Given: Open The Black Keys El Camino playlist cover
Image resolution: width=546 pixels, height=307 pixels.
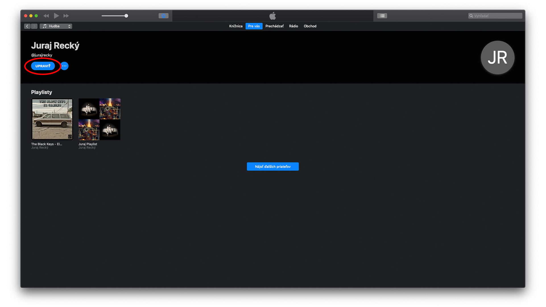Looking at the screenshot, I should point(52,119).
